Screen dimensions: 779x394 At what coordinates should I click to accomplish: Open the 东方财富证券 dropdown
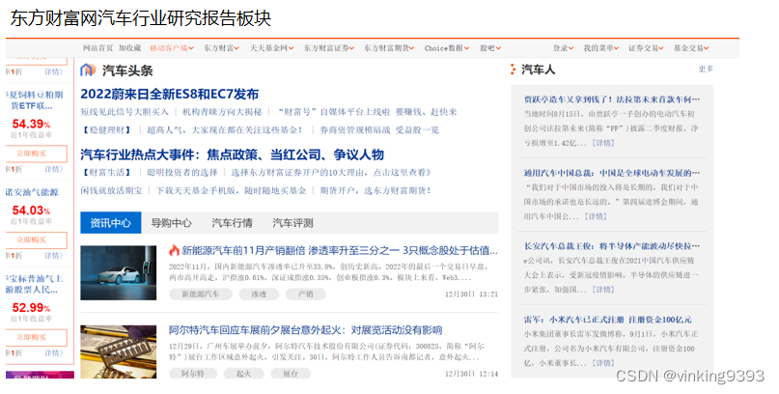[x=329, y=48]
